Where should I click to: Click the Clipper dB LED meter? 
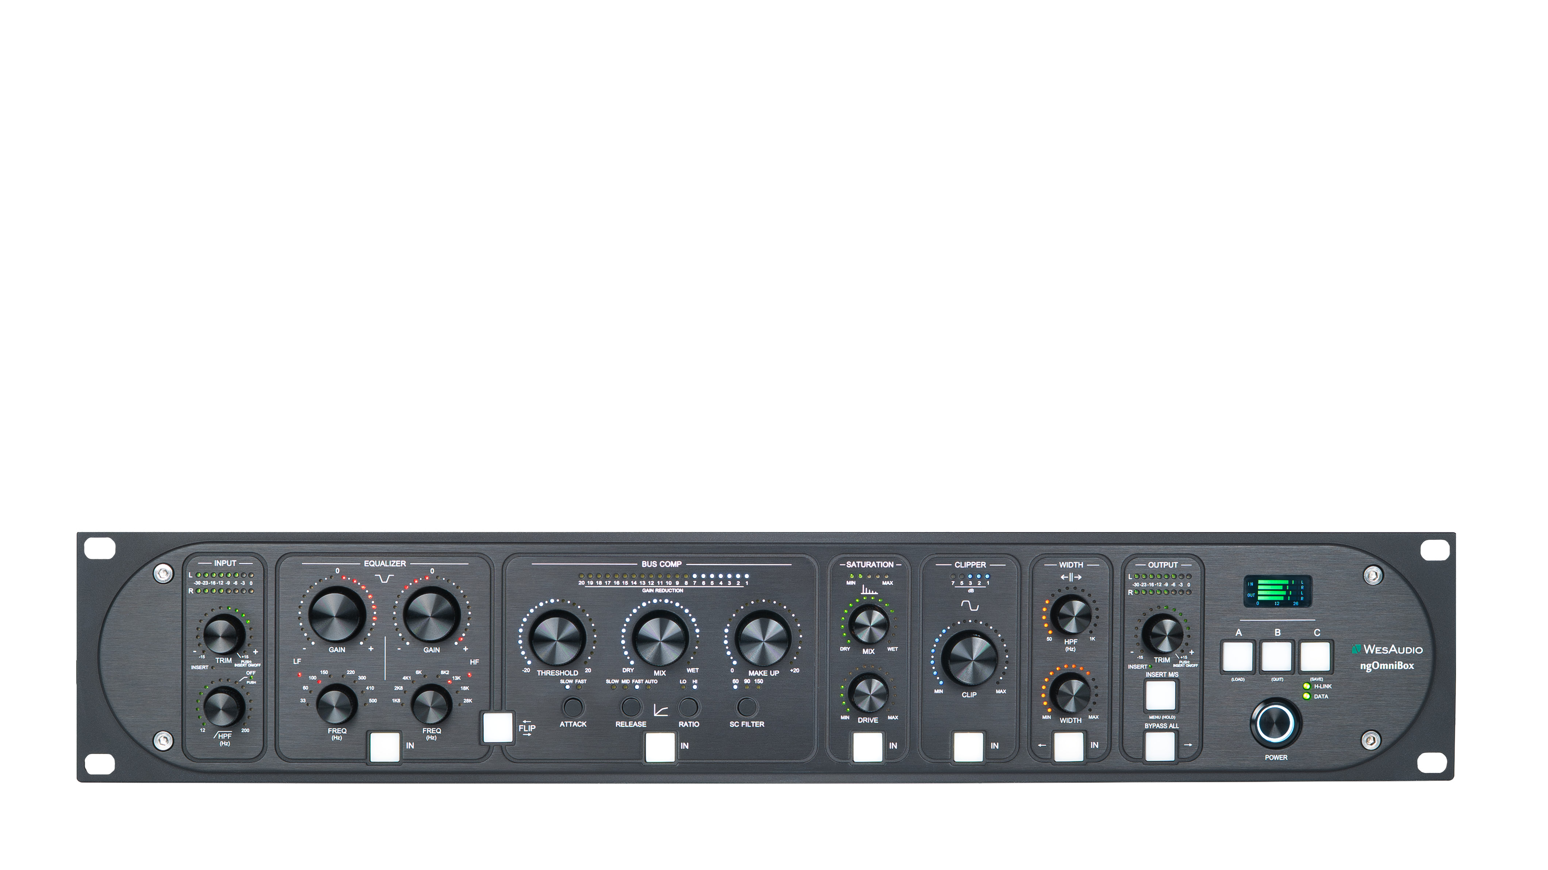click(970, 577)
